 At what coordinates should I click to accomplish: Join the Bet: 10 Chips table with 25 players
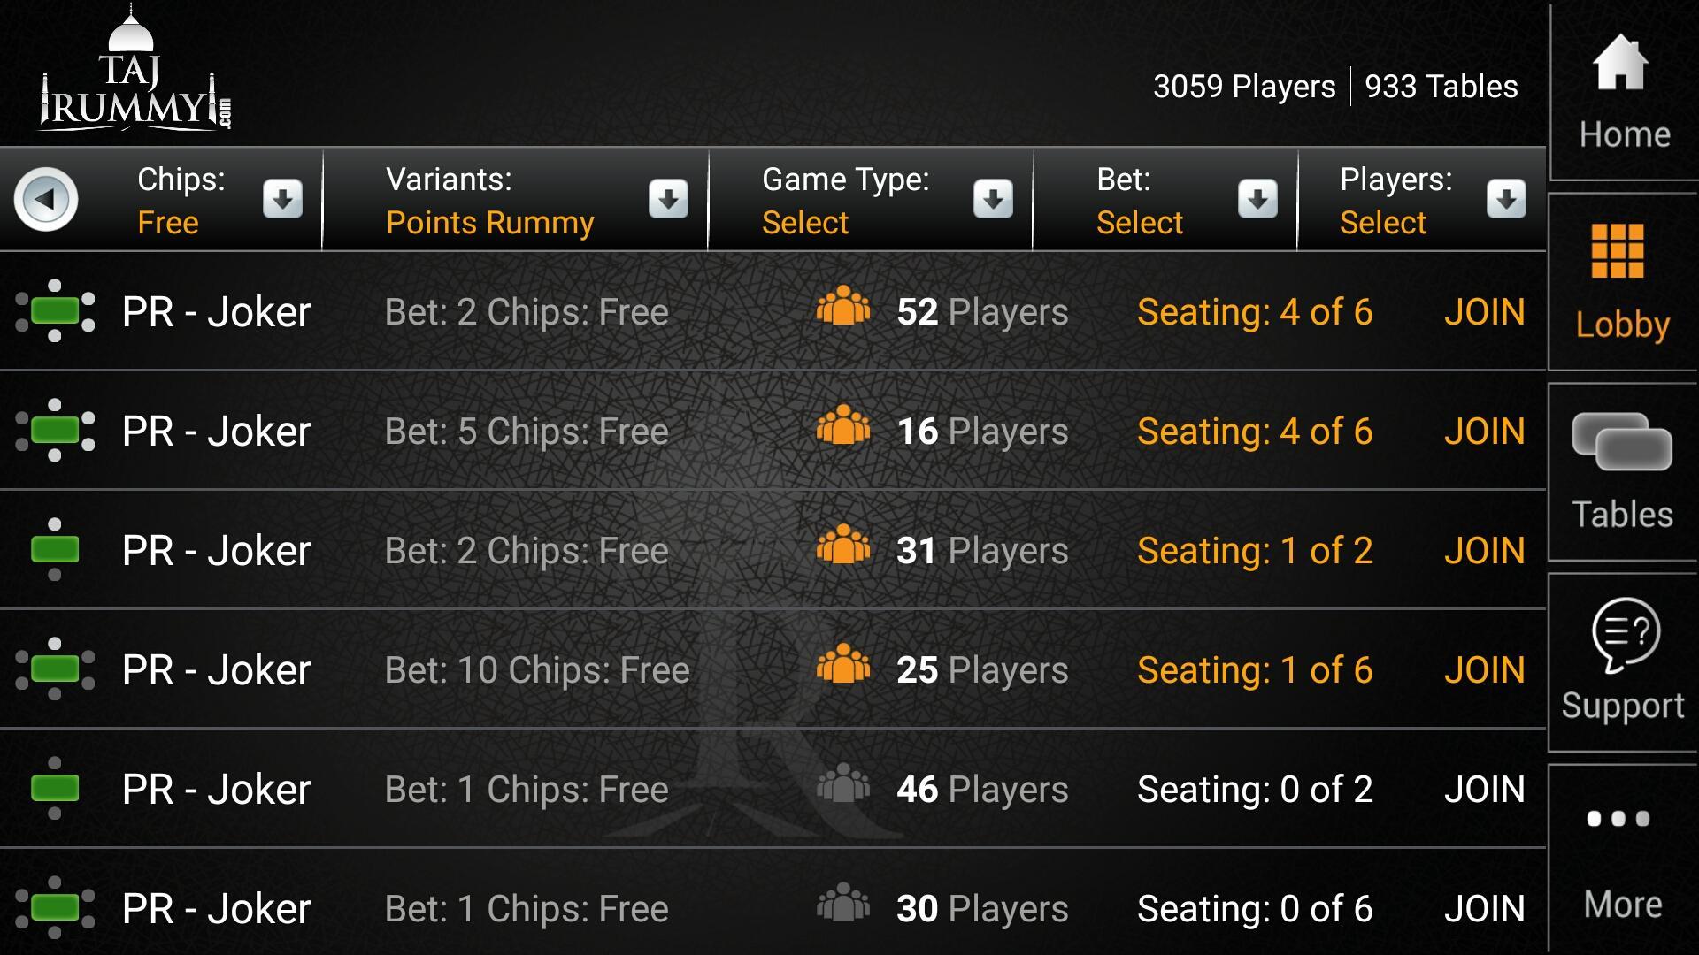tap(1485, 669)
